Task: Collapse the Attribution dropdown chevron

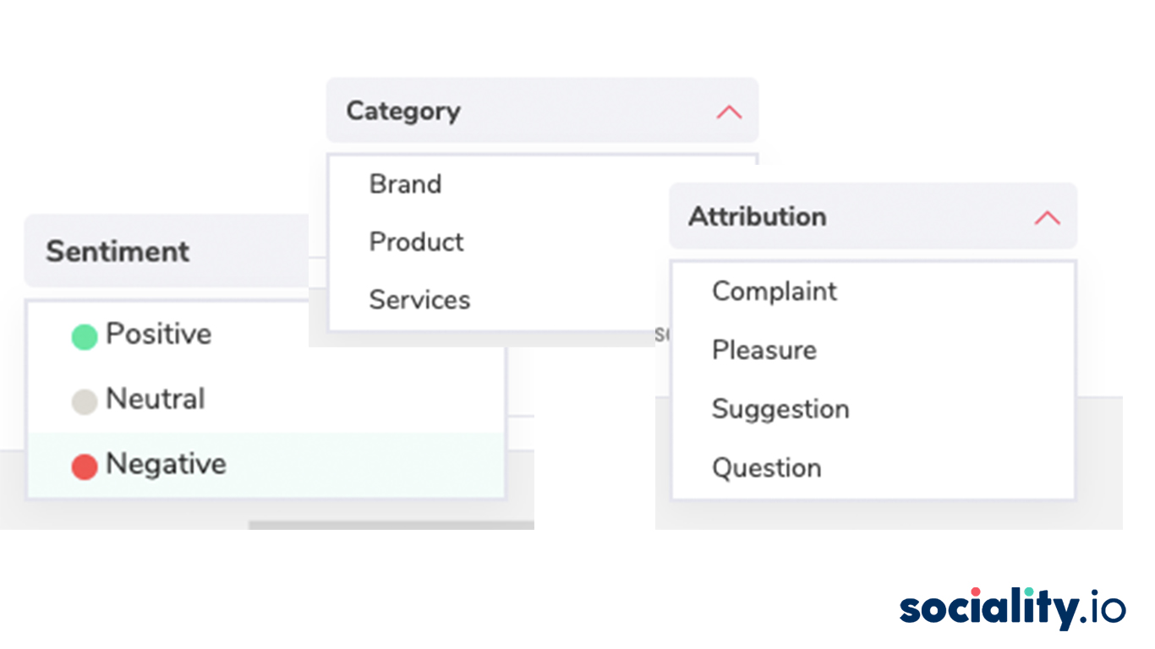Action: click(x=1047, y=218)
